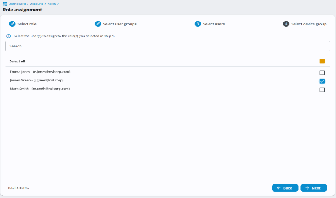This screenshot has width=336, height=198.
Task: Click the step 3 Select users circle
Action: [198, 24]
